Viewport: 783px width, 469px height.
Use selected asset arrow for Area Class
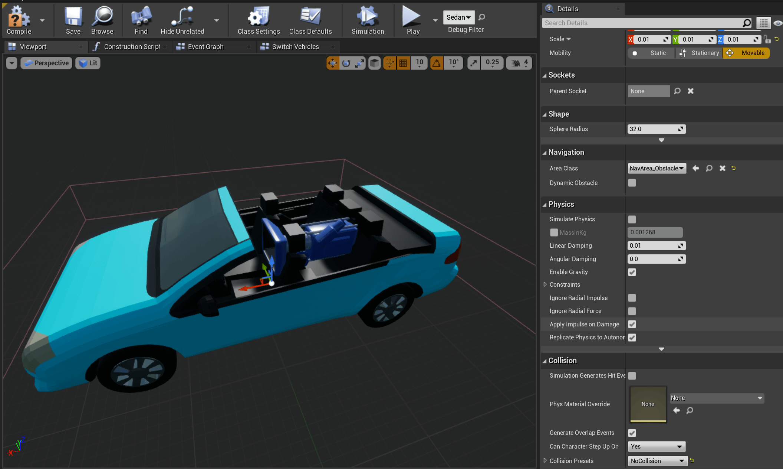point(695,168)
